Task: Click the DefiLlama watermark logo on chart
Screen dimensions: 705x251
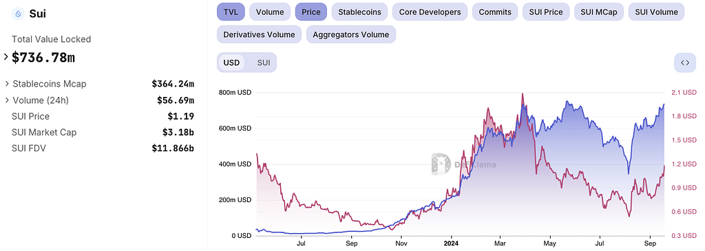Action: tap(441, 164)
